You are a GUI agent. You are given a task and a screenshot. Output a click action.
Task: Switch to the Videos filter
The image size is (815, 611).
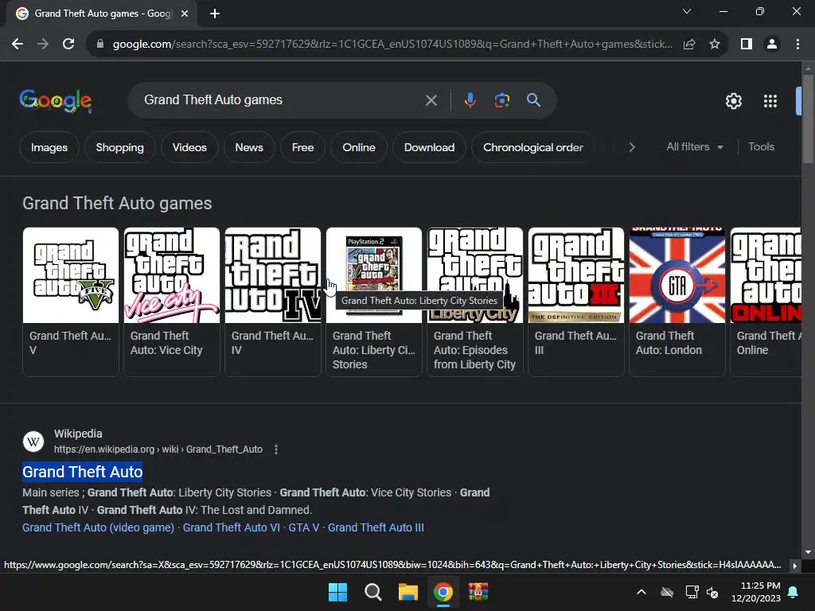click(189, 147)
